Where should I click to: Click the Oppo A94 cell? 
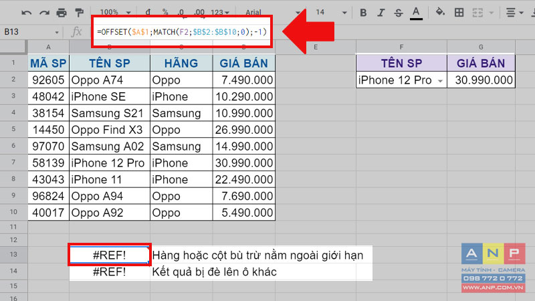[110, 196]
